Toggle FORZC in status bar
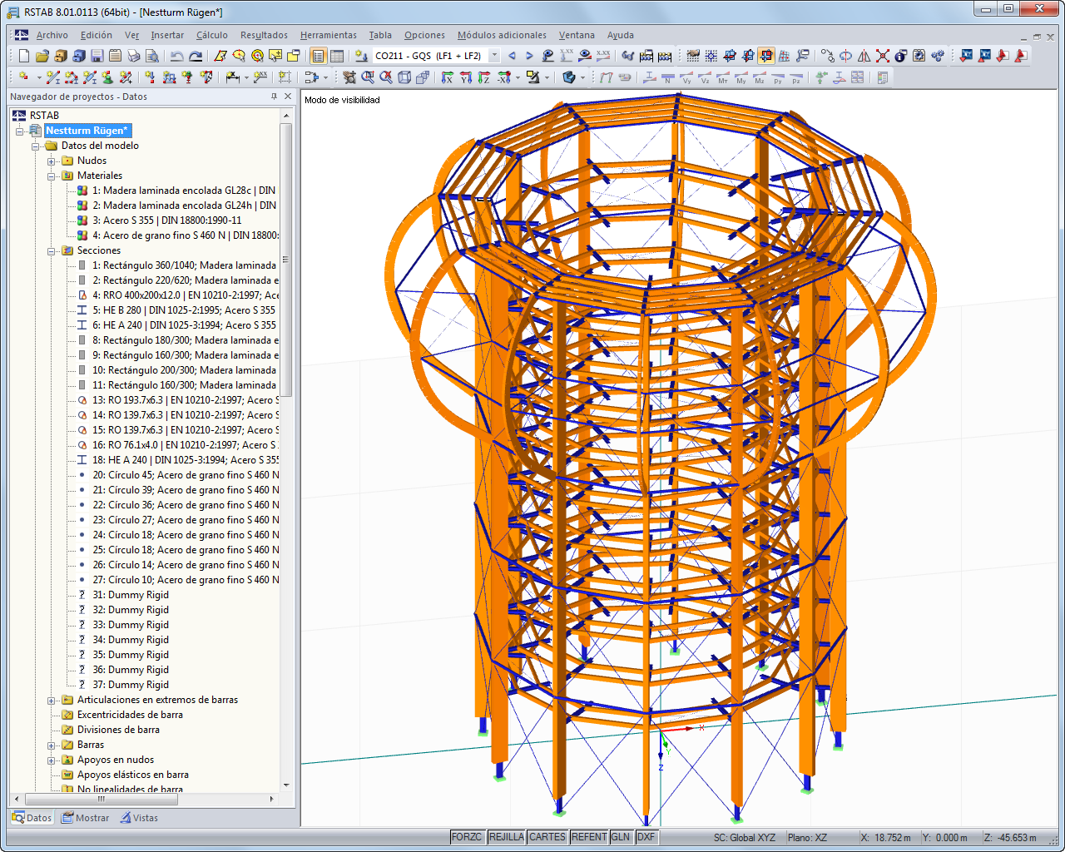 click(466, 837)
